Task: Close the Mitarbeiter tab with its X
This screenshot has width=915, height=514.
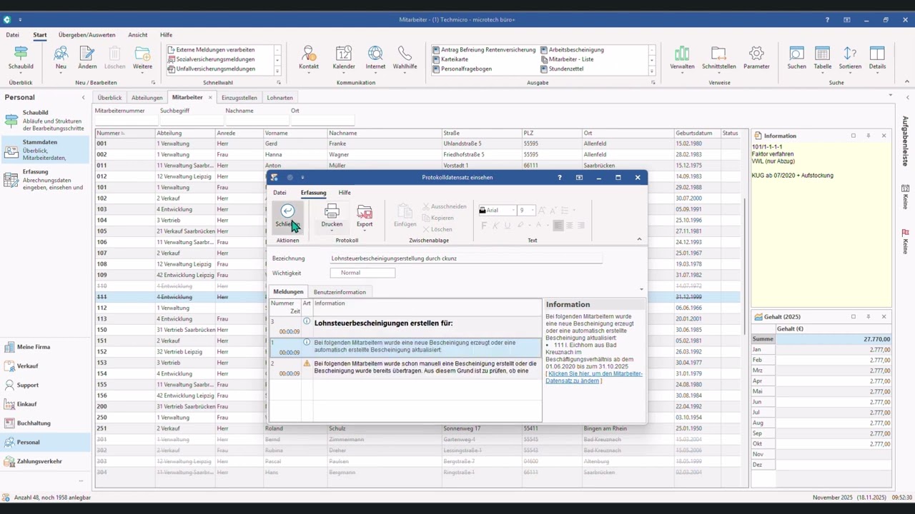Action: point(210,98)
